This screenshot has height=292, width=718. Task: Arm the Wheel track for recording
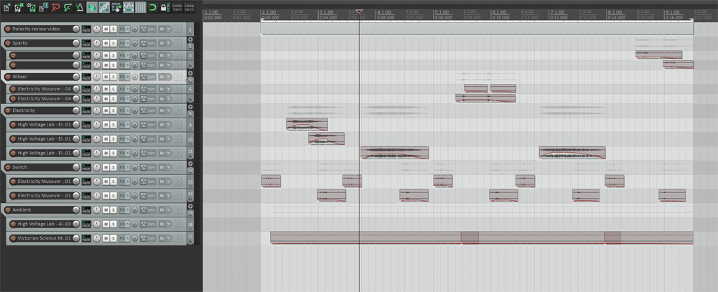[8, 77]
